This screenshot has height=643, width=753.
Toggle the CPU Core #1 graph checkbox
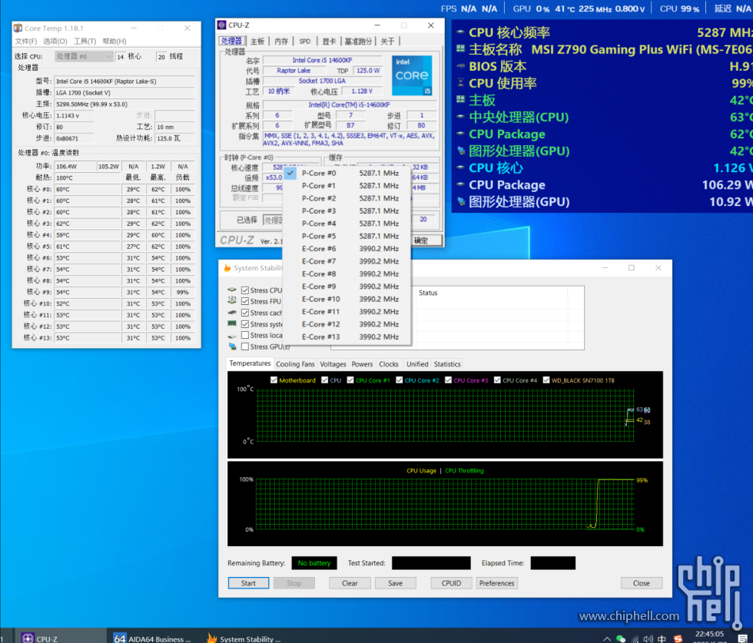(350, 380)
